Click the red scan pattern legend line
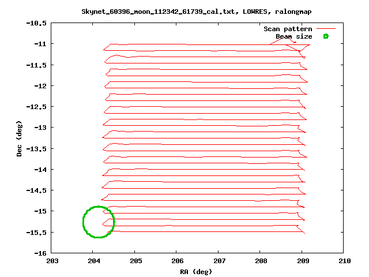 (326, 29)
